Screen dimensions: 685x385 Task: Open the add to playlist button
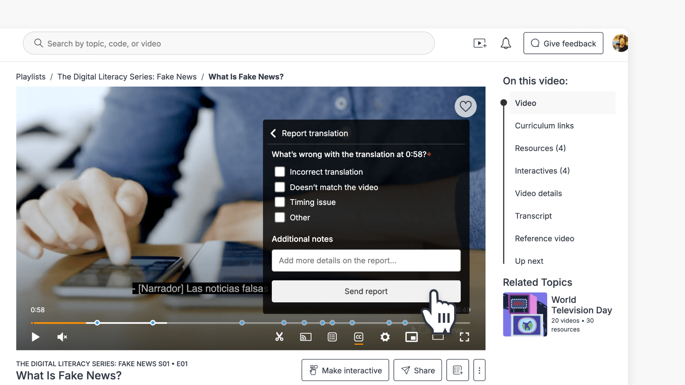pos(457,370)
